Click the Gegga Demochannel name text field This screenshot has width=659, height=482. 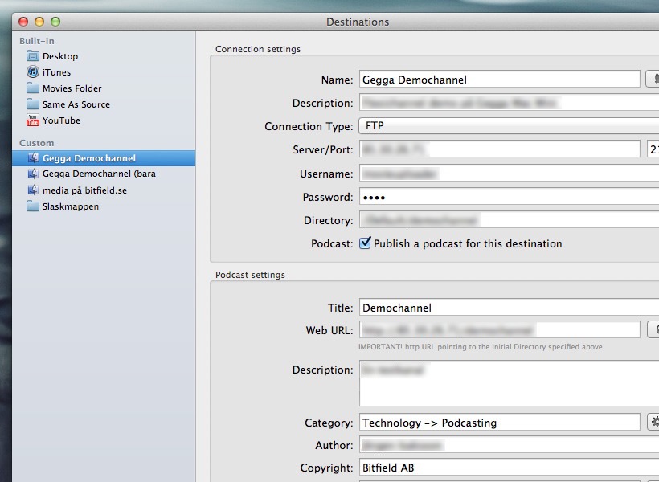tap(498, 80)
